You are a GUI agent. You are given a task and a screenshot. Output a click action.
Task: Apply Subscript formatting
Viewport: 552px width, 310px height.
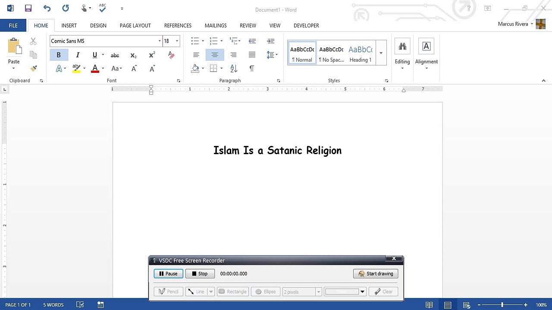pos(133,55)
